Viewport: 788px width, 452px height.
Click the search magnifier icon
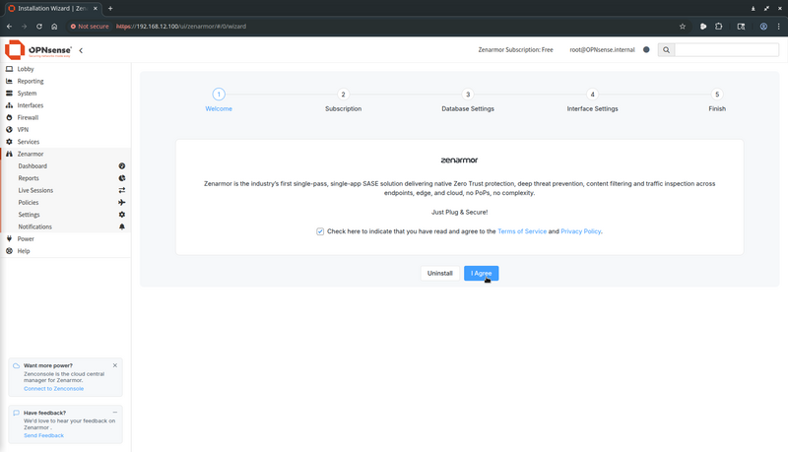666,49
